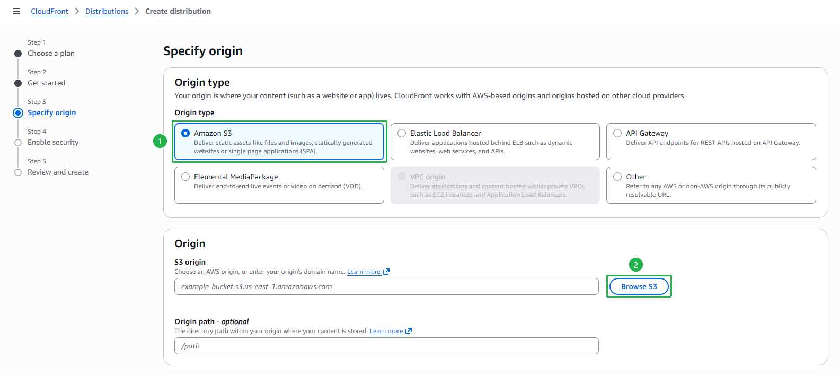Open the Distributions breadcrumb link
The image size is (840, 375).
(x=107, y=11)
